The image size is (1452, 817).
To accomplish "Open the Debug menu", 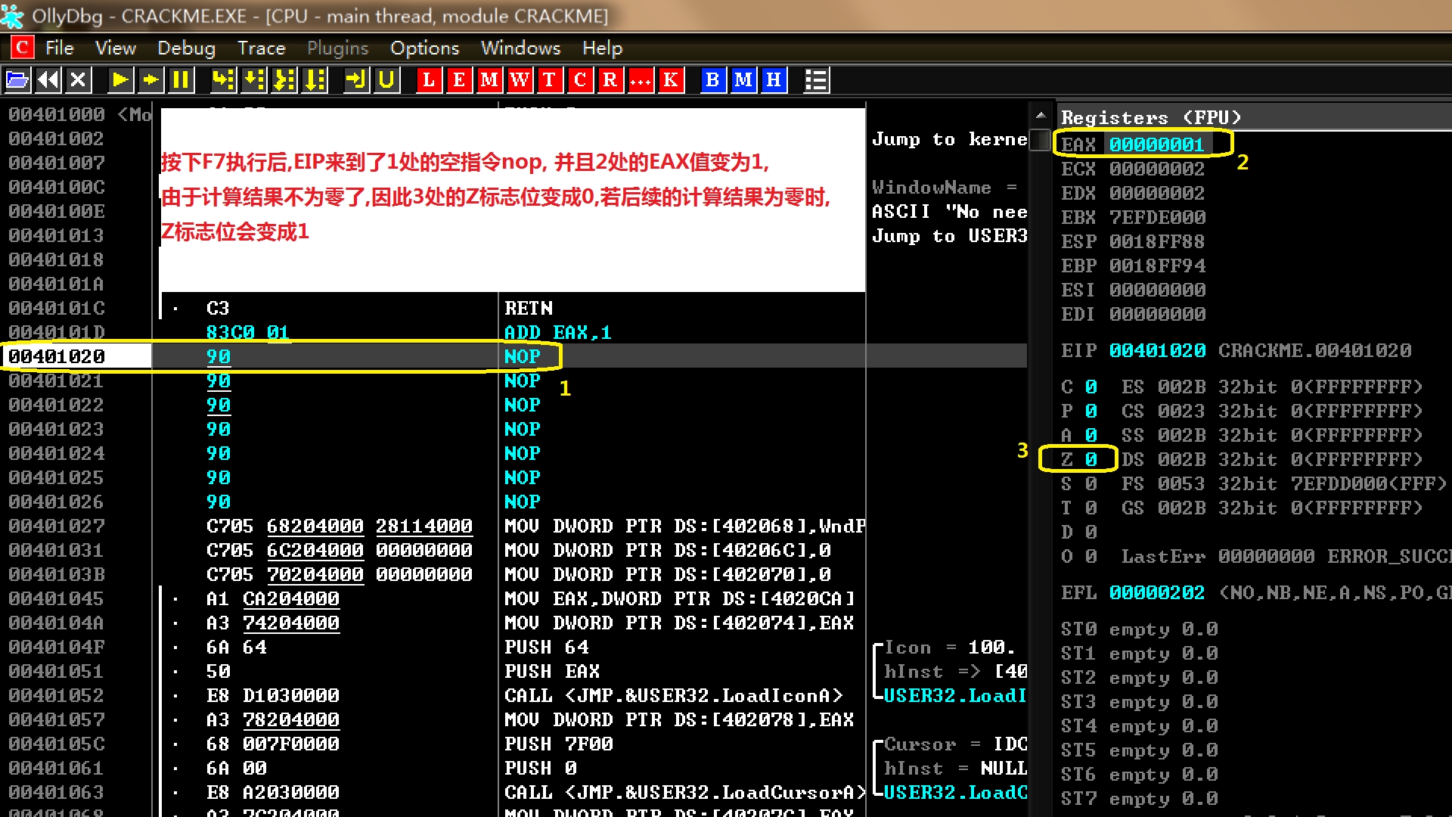I will (x=186, y=48).
